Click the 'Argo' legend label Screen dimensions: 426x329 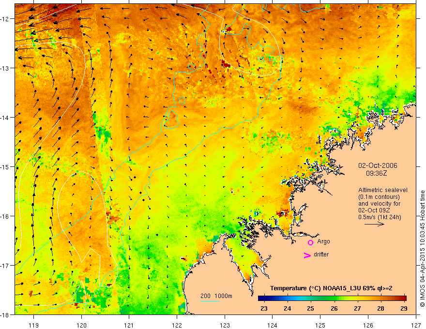[323, 241]
